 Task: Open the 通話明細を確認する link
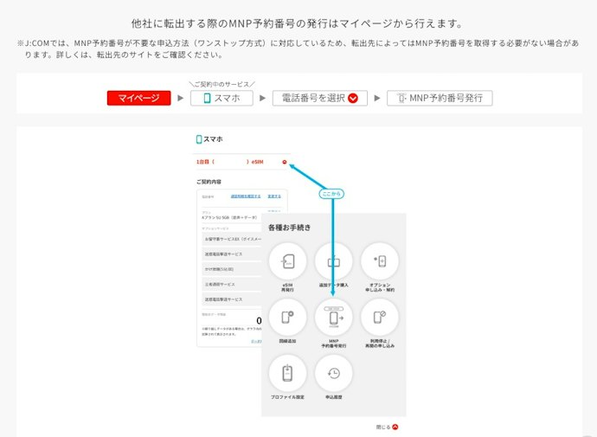coord(246,196)
